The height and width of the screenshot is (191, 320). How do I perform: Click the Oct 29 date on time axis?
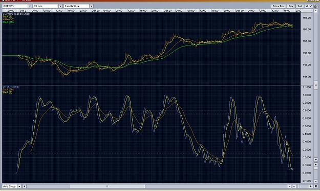[167, 11]
